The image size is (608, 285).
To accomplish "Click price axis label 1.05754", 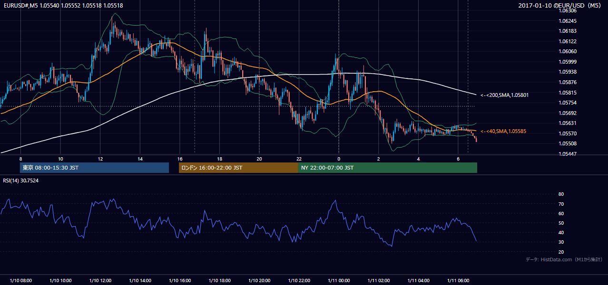I will [x=568, y=103].
